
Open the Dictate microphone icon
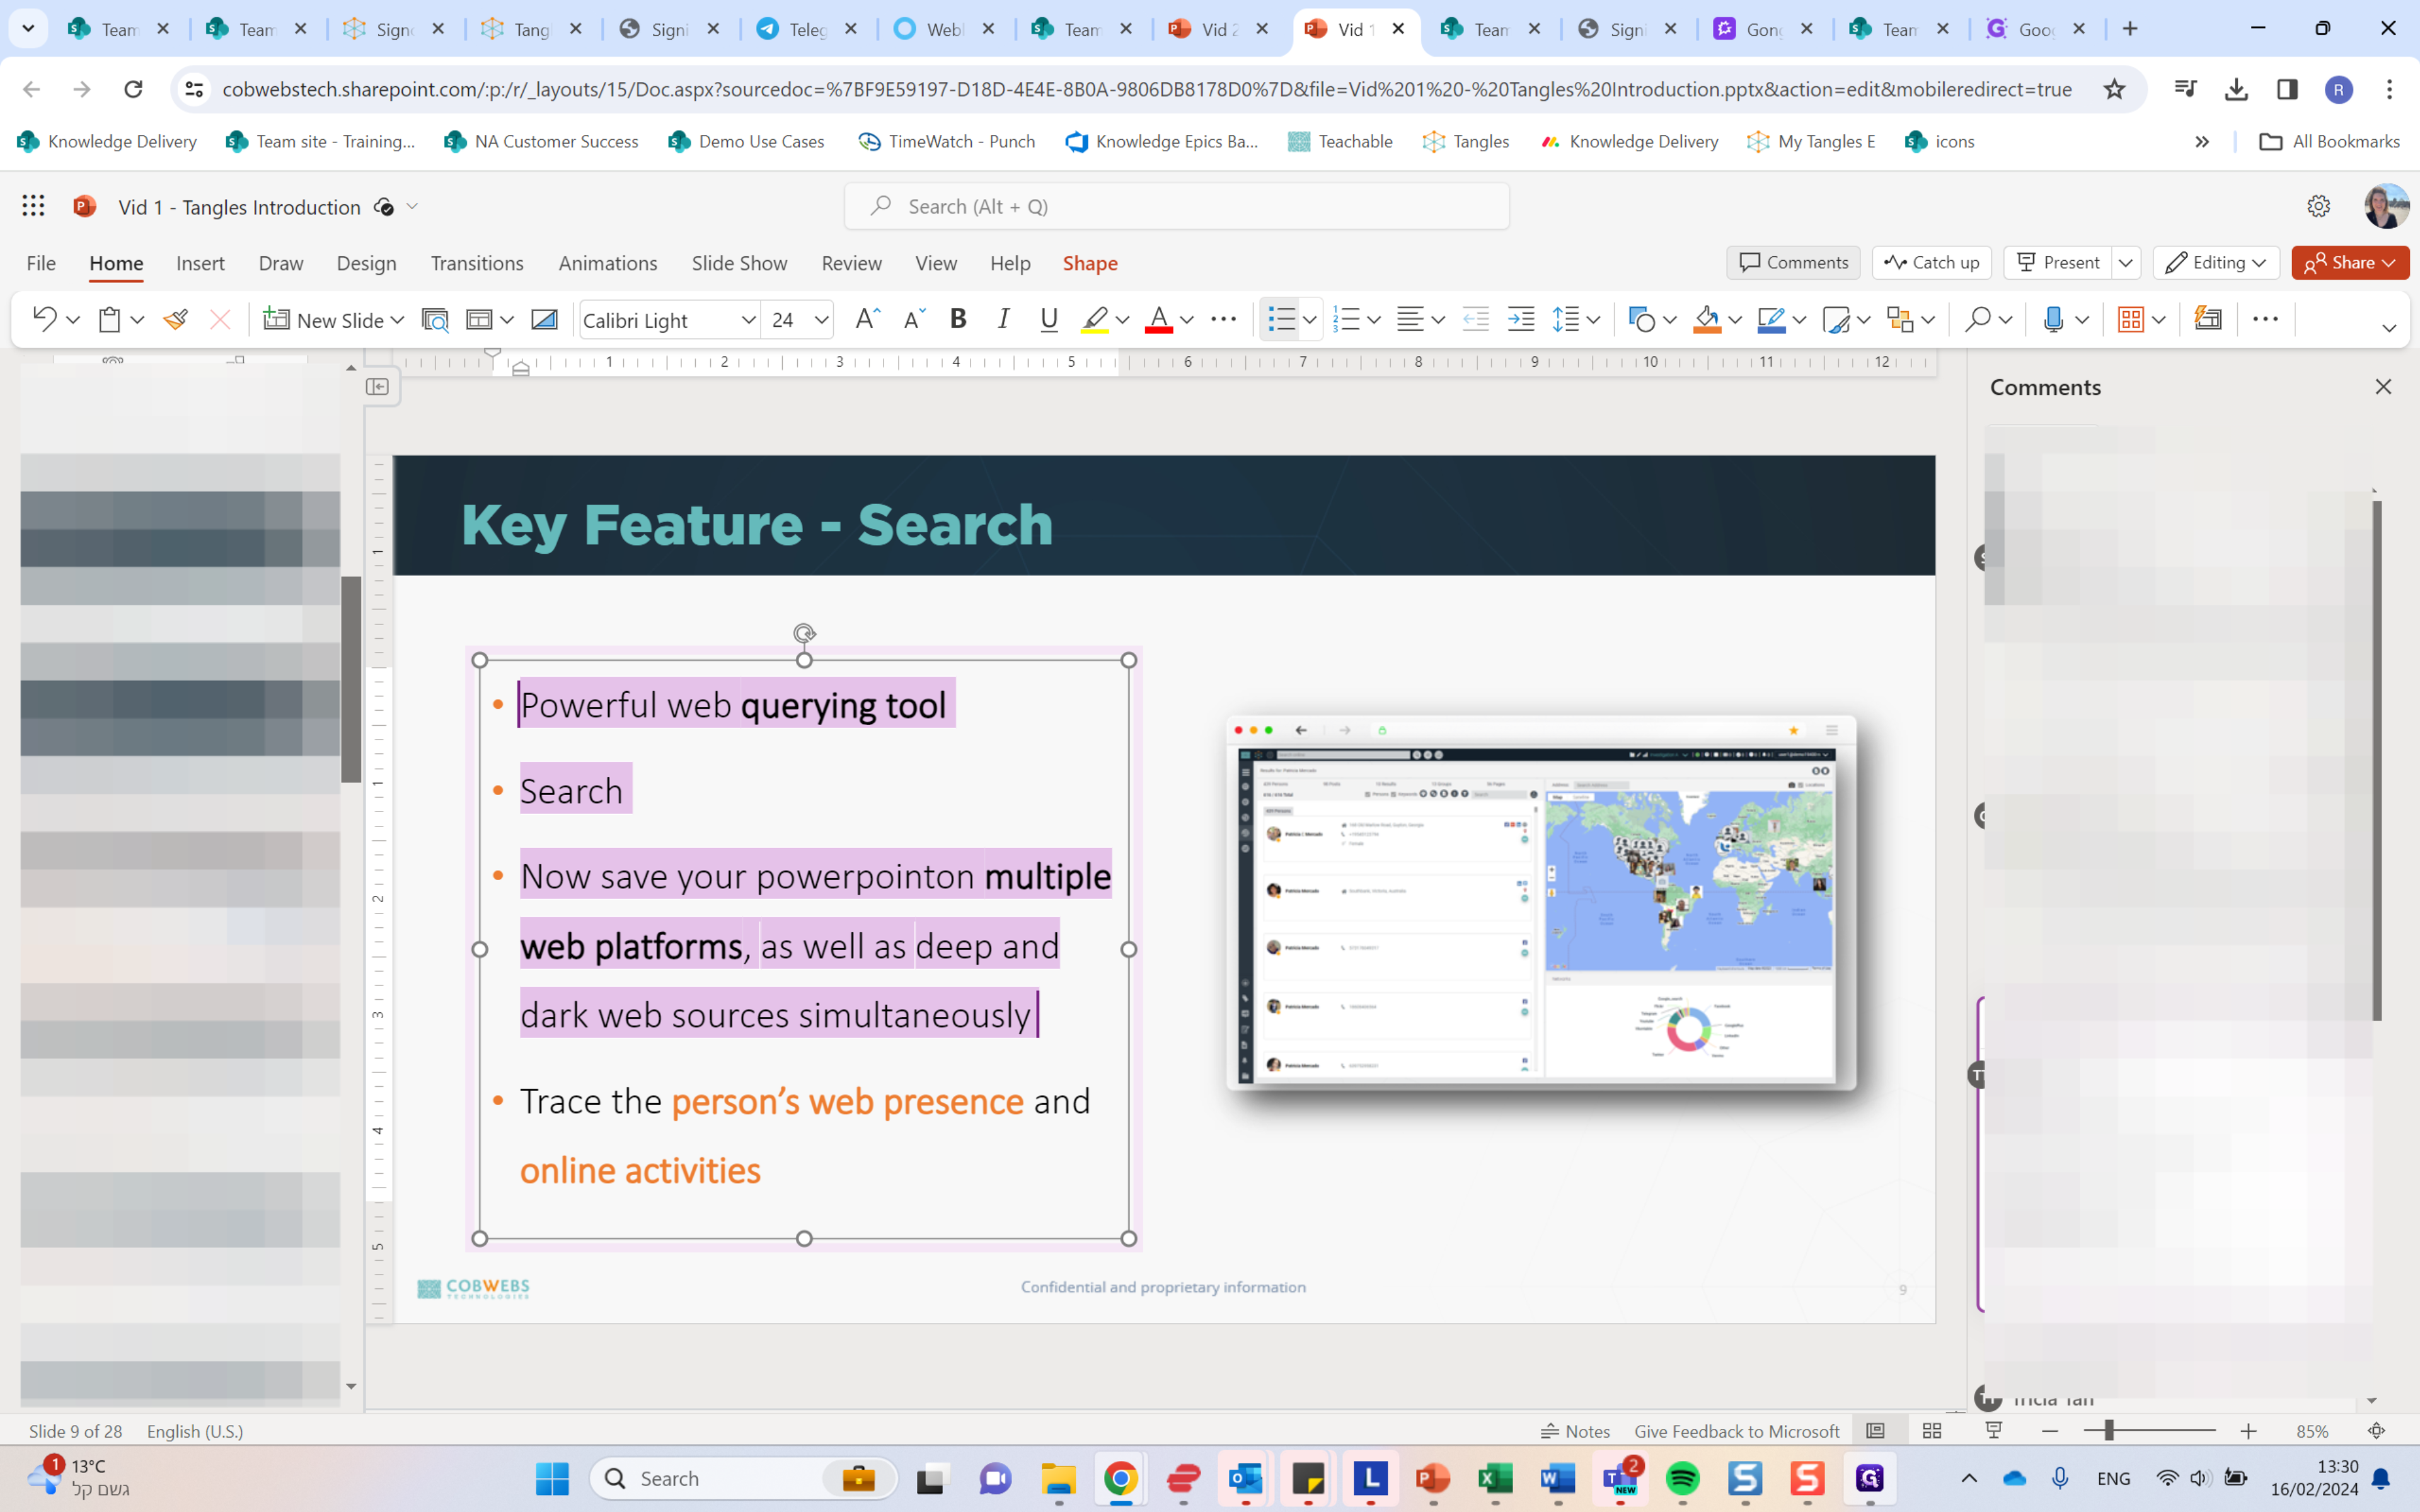[2053, 320]
